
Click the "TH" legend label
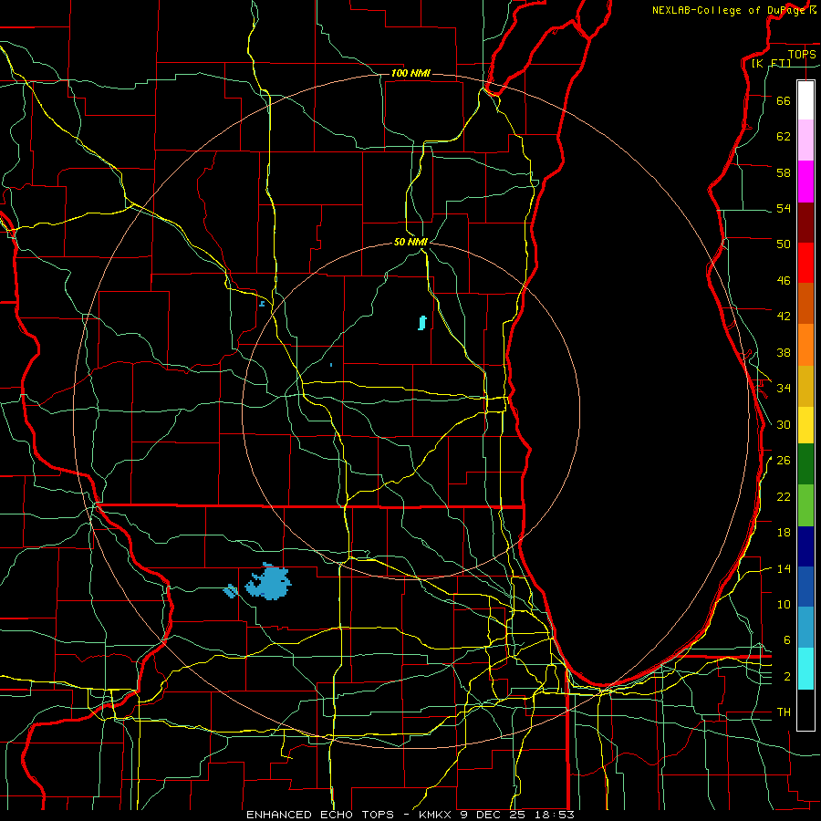[x=784, y=712]
